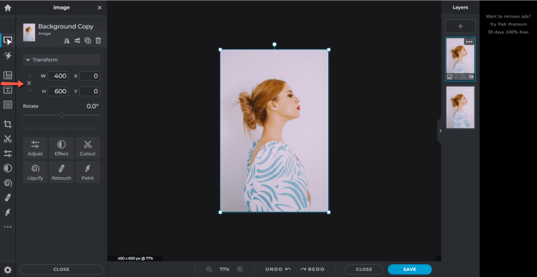Viewport: 537px width, 277px height.
Task: Delete the Background Copy layer with trash icon
Action: pyautogui.click(x=98, y=41)
